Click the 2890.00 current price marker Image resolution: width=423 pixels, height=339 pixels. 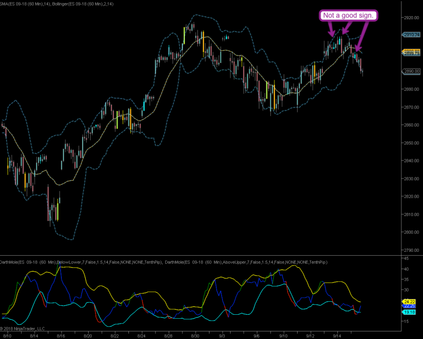coord(411,71)
